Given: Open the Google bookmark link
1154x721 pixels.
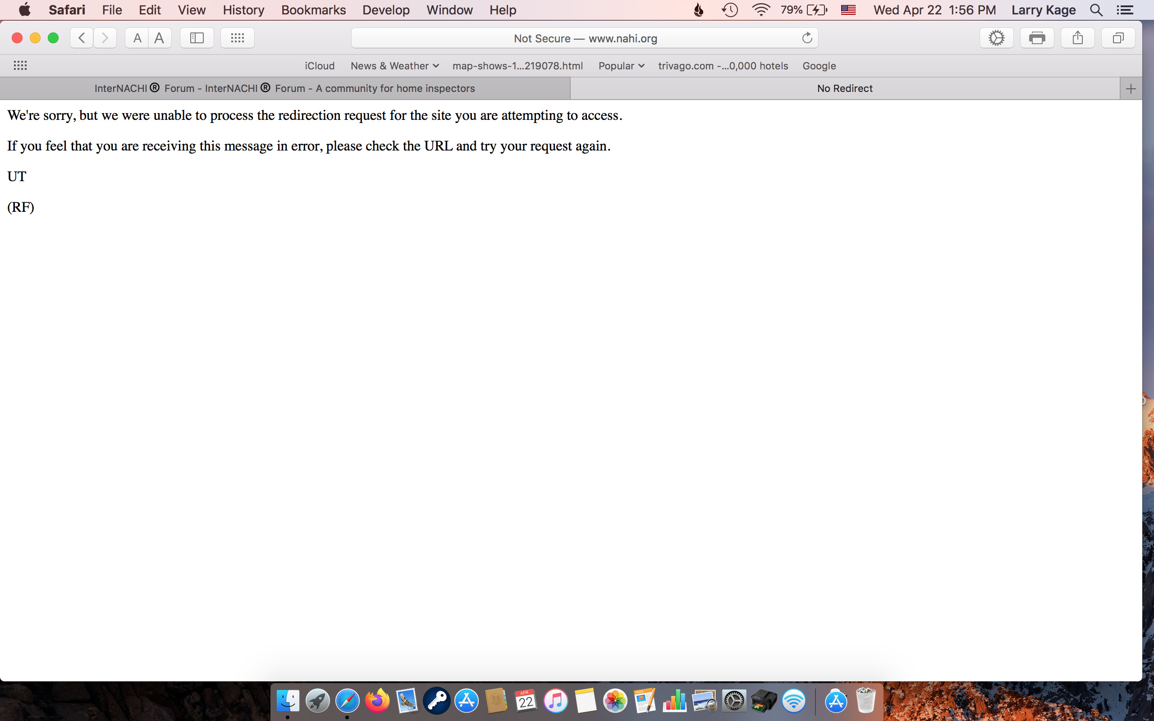Looking at the screenshot, I should 819,66.
